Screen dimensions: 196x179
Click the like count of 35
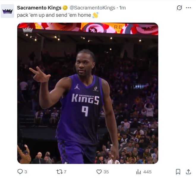[106, 172]
